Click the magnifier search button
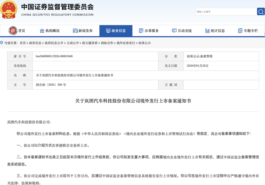 [261, 12]
